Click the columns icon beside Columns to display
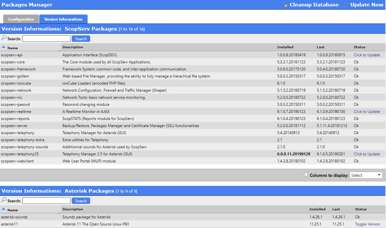 [306, 174]
